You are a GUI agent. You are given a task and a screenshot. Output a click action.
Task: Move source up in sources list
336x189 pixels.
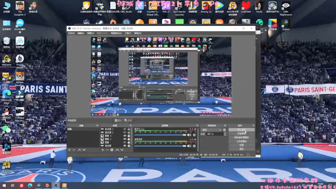117,150
